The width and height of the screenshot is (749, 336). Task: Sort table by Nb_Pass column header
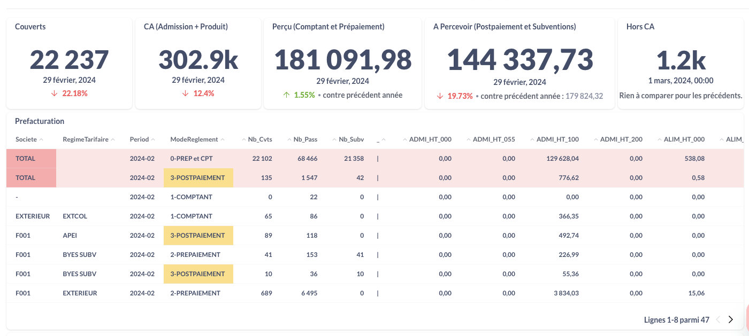(x=305, y=139)
